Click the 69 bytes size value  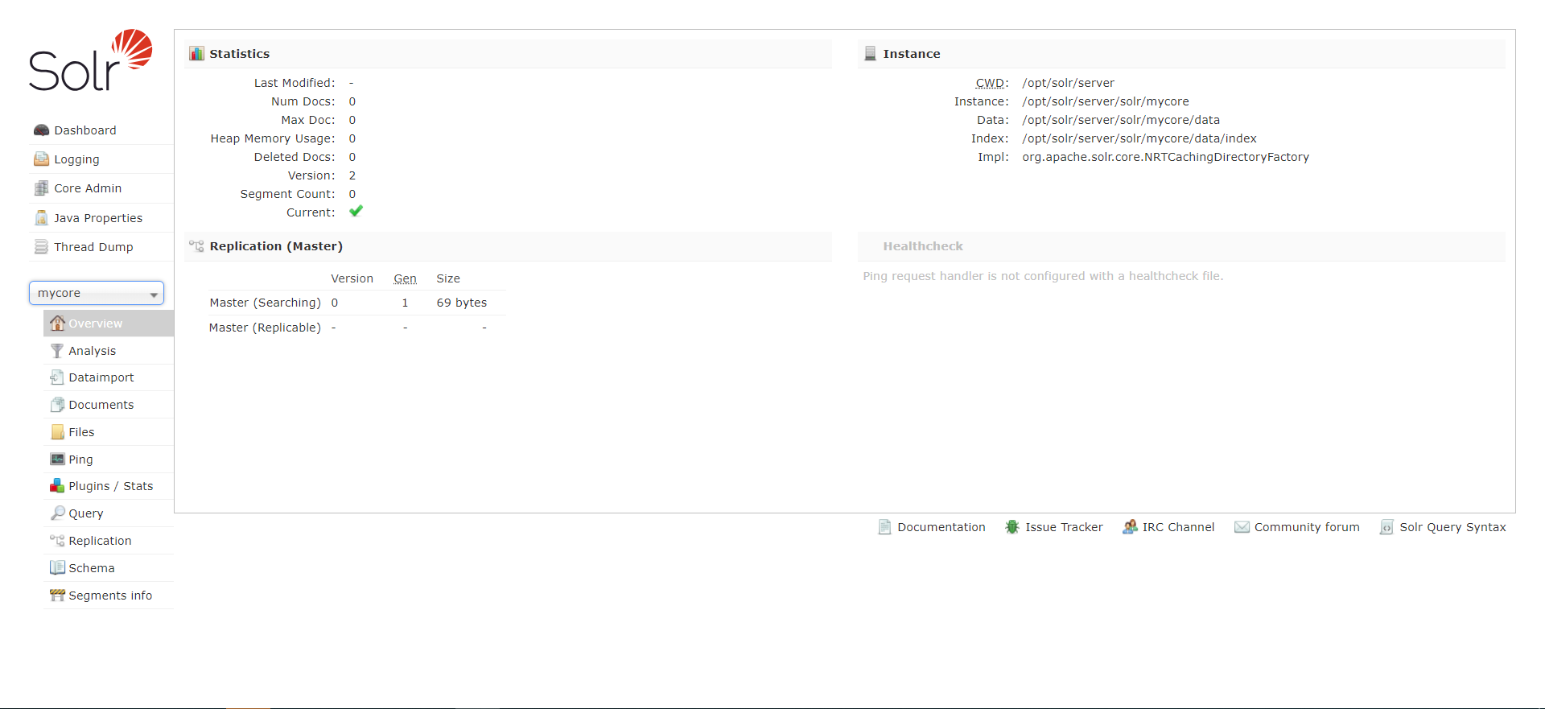pos(462,303)
